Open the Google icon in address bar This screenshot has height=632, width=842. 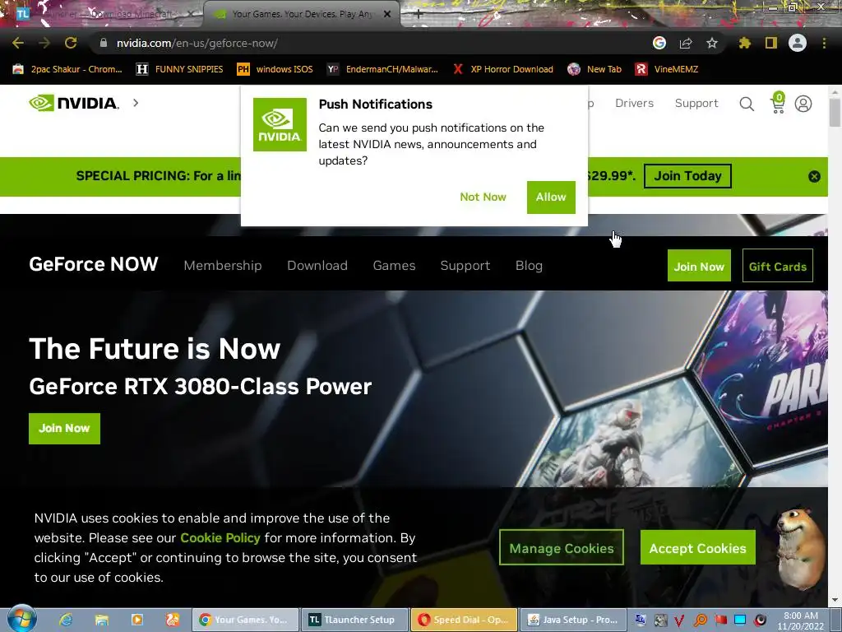point(659,43)
